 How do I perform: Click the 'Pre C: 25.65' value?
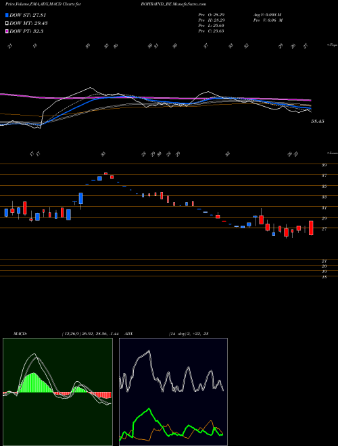(212, 31)
